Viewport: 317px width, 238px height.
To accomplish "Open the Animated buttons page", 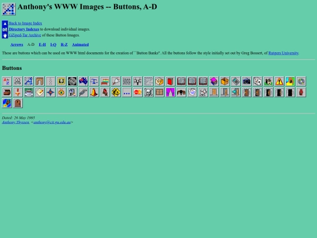I will pyautogui.click(x=80, y=45).
